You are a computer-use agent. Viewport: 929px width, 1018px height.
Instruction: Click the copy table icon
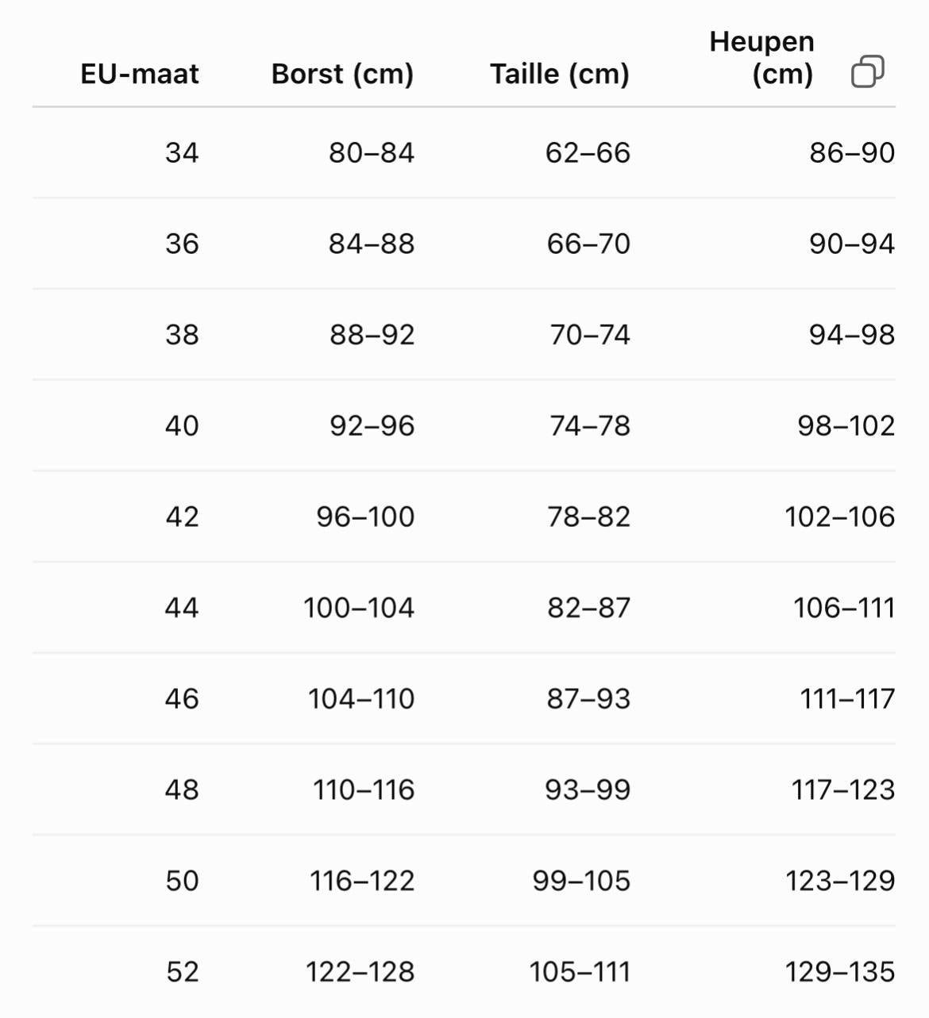(867, 71)
